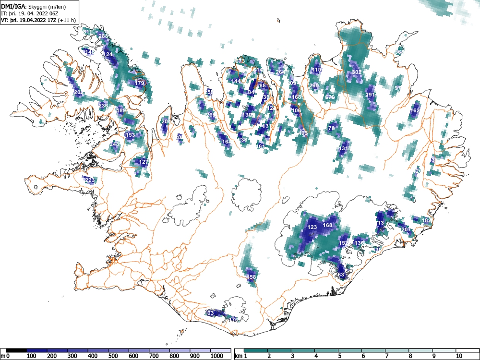Click the 'km' unit label in the legend

click(239, 356)
